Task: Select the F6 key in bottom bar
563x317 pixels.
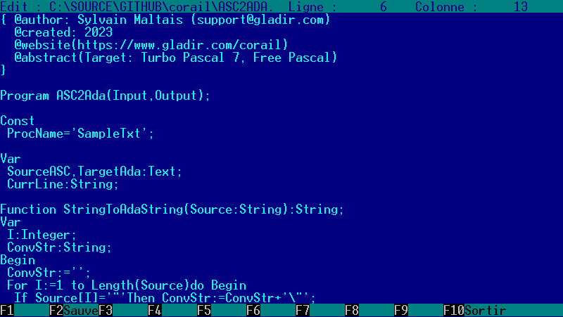Action: pos(253,310)
